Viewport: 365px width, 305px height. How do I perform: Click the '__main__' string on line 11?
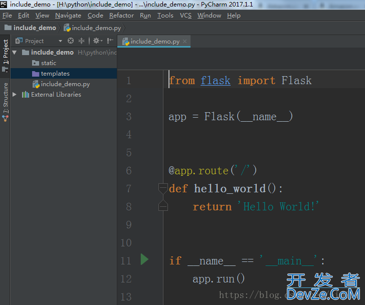click(x=288, y=261)
